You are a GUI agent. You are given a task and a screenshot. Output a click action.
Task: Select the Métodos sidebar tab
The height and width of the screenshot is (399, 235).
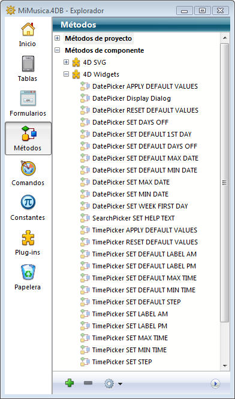[x=28, y=138]
